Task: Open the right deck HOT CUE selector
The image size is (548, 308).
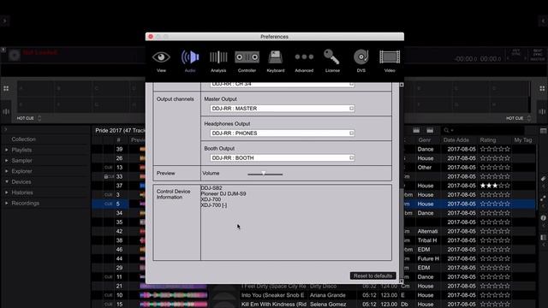Action: [518, 118]
